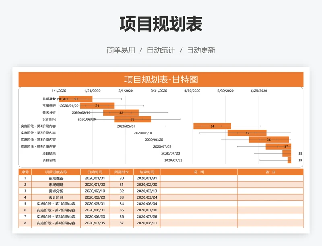
Task: Click the end time cell 2020/08/11
Action: pos(147,223)
